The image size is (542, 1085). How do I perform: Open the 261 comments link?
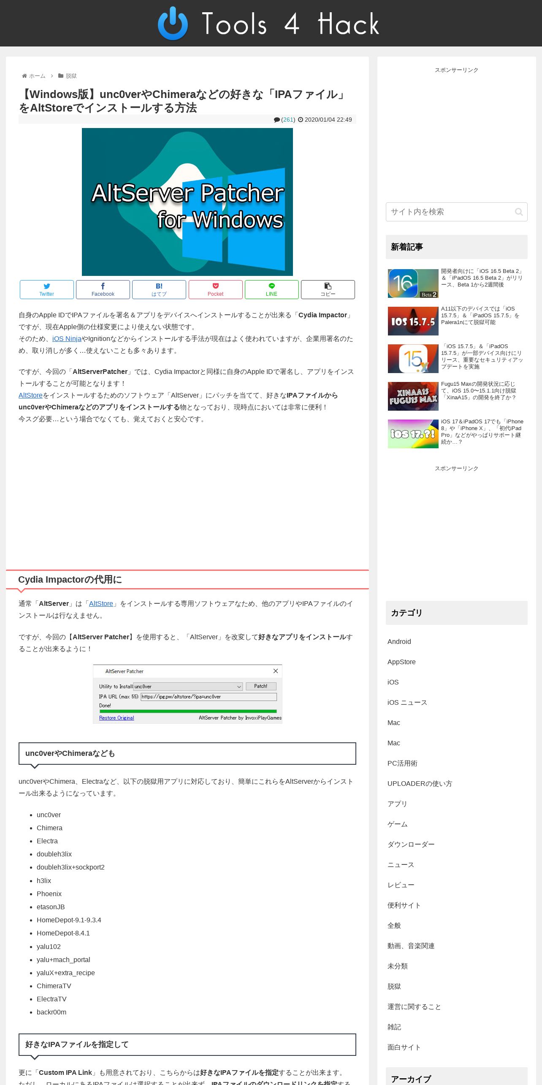(x=288, y=120)
